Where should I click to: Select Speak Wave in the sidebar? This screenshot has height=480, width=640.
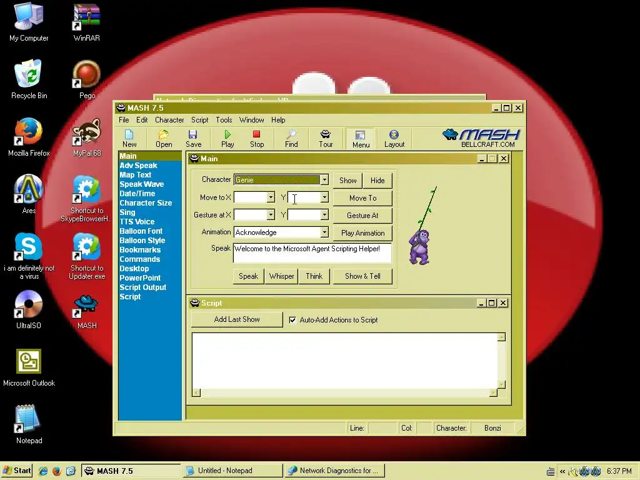(x=141, y=184)
